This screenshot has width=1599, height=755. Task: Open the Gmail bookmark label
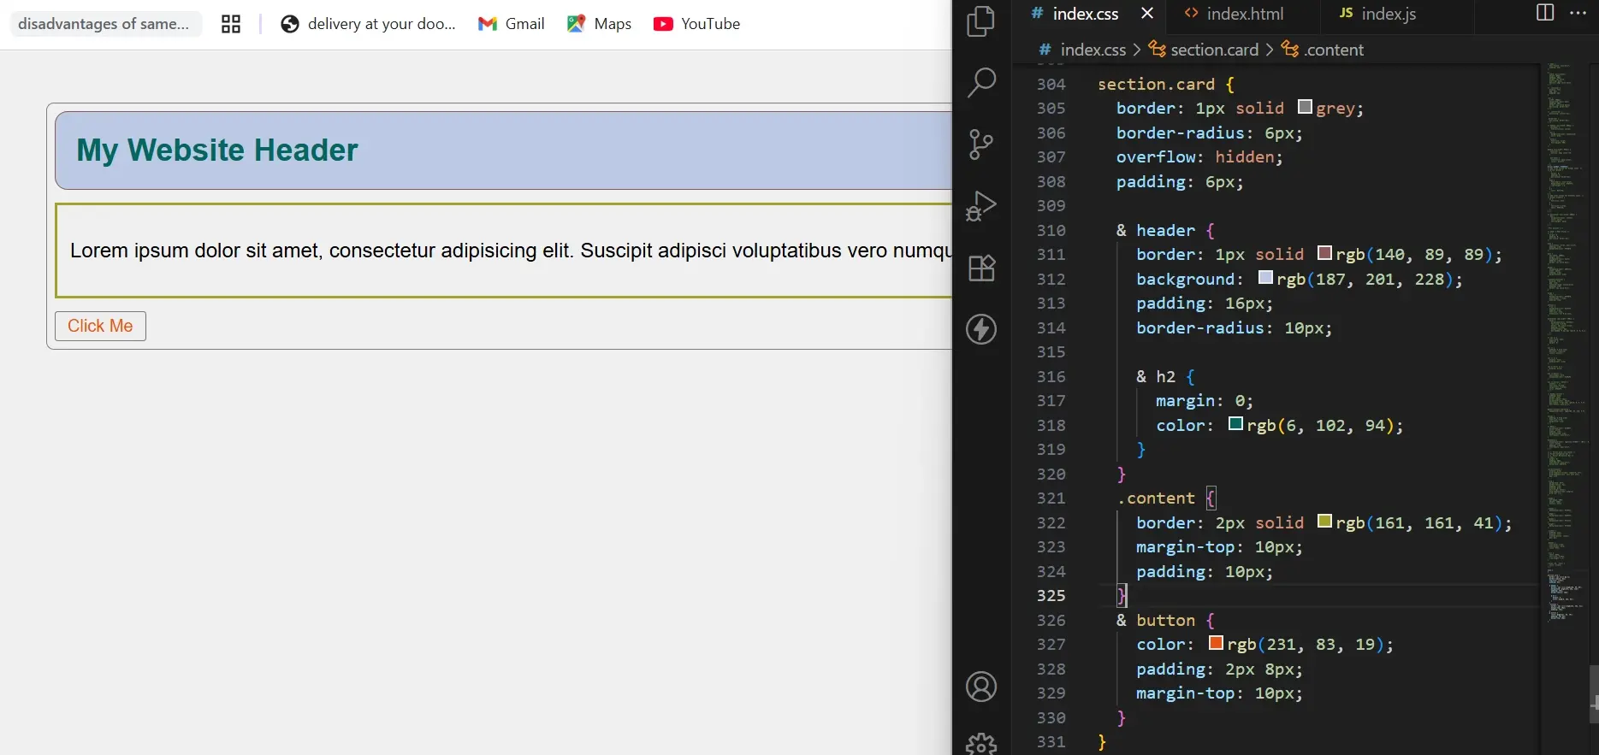pyautogui.click(x=524, y=24)
